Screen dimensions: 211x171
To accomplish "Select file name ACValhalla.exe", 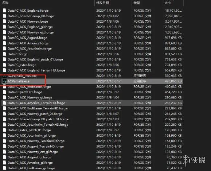I will click(x=19, y=81).
